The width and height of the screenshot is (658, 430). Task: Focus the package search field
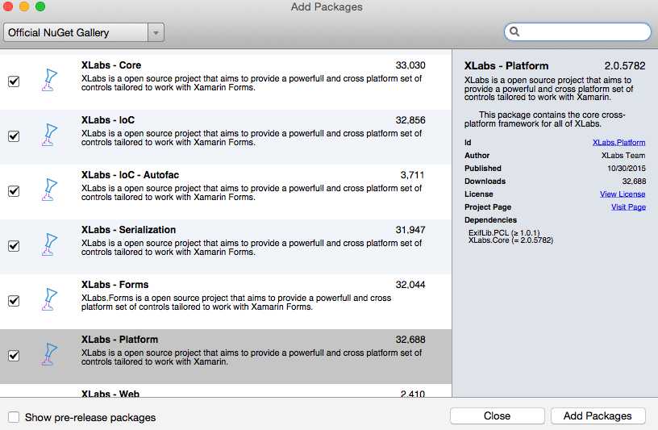[x=577, y=32]
